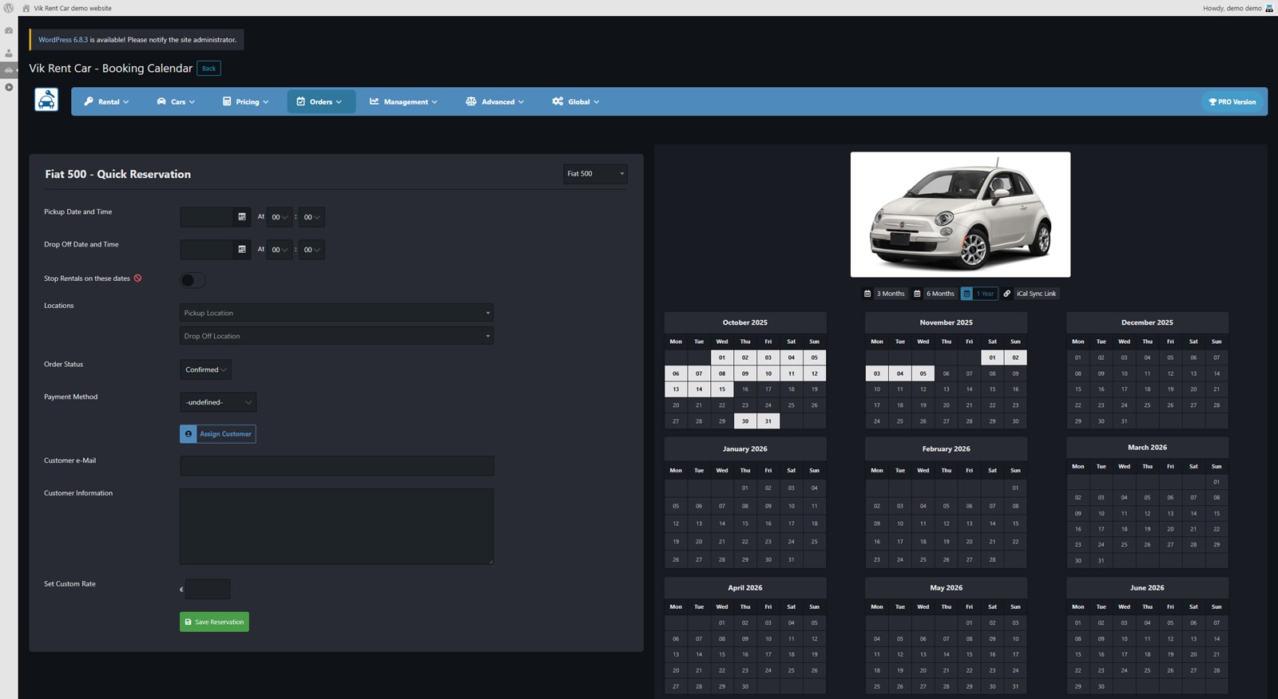Click the iCal Sync Link icon
Viewport: 1278px width, 699px height.
pos(1007,294)
